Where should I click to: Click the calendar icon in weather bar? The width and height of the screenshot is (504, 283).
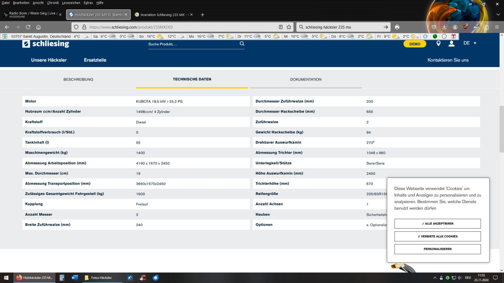(454, 36)
